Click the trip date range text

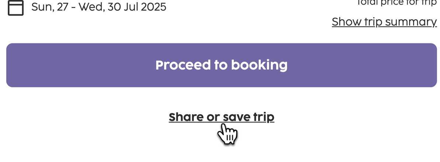coord(99,7)
